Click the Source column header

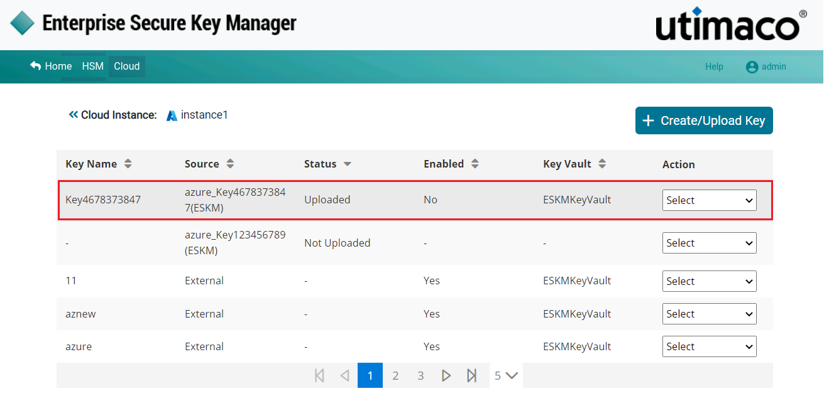(202, 164)
